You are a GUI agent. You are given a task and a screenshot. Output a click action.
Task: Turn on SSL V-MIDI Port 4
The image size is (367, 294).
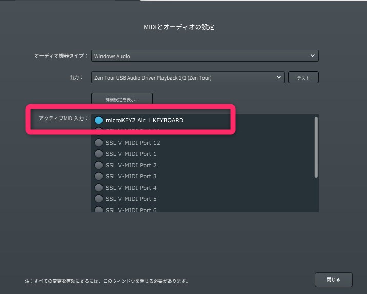point(99,188)
